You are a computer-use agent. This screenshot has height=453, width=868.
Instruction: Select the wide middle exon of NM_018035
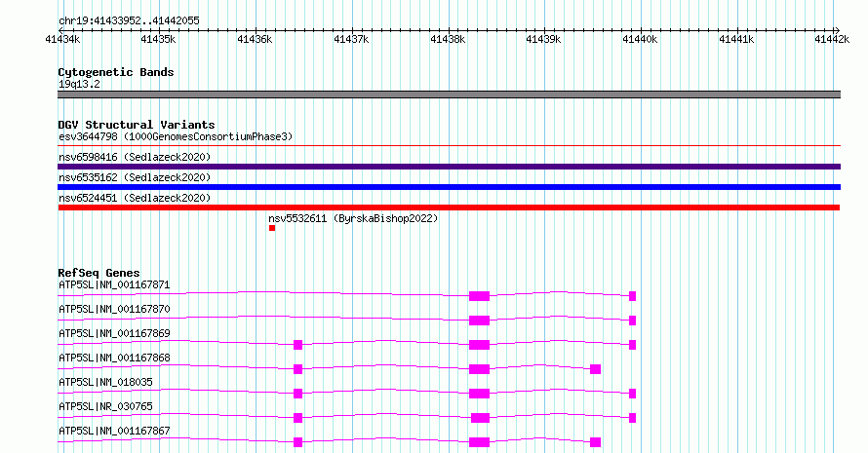click(x=480, y=394)
